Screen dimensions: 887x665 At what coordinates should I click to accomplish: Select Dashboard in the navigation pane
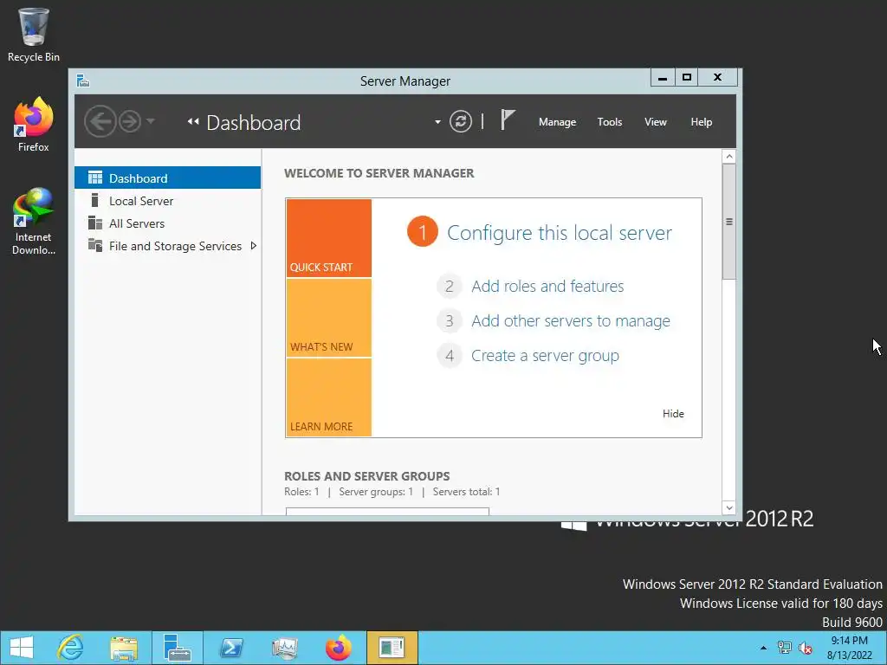[x=167, y=178]
